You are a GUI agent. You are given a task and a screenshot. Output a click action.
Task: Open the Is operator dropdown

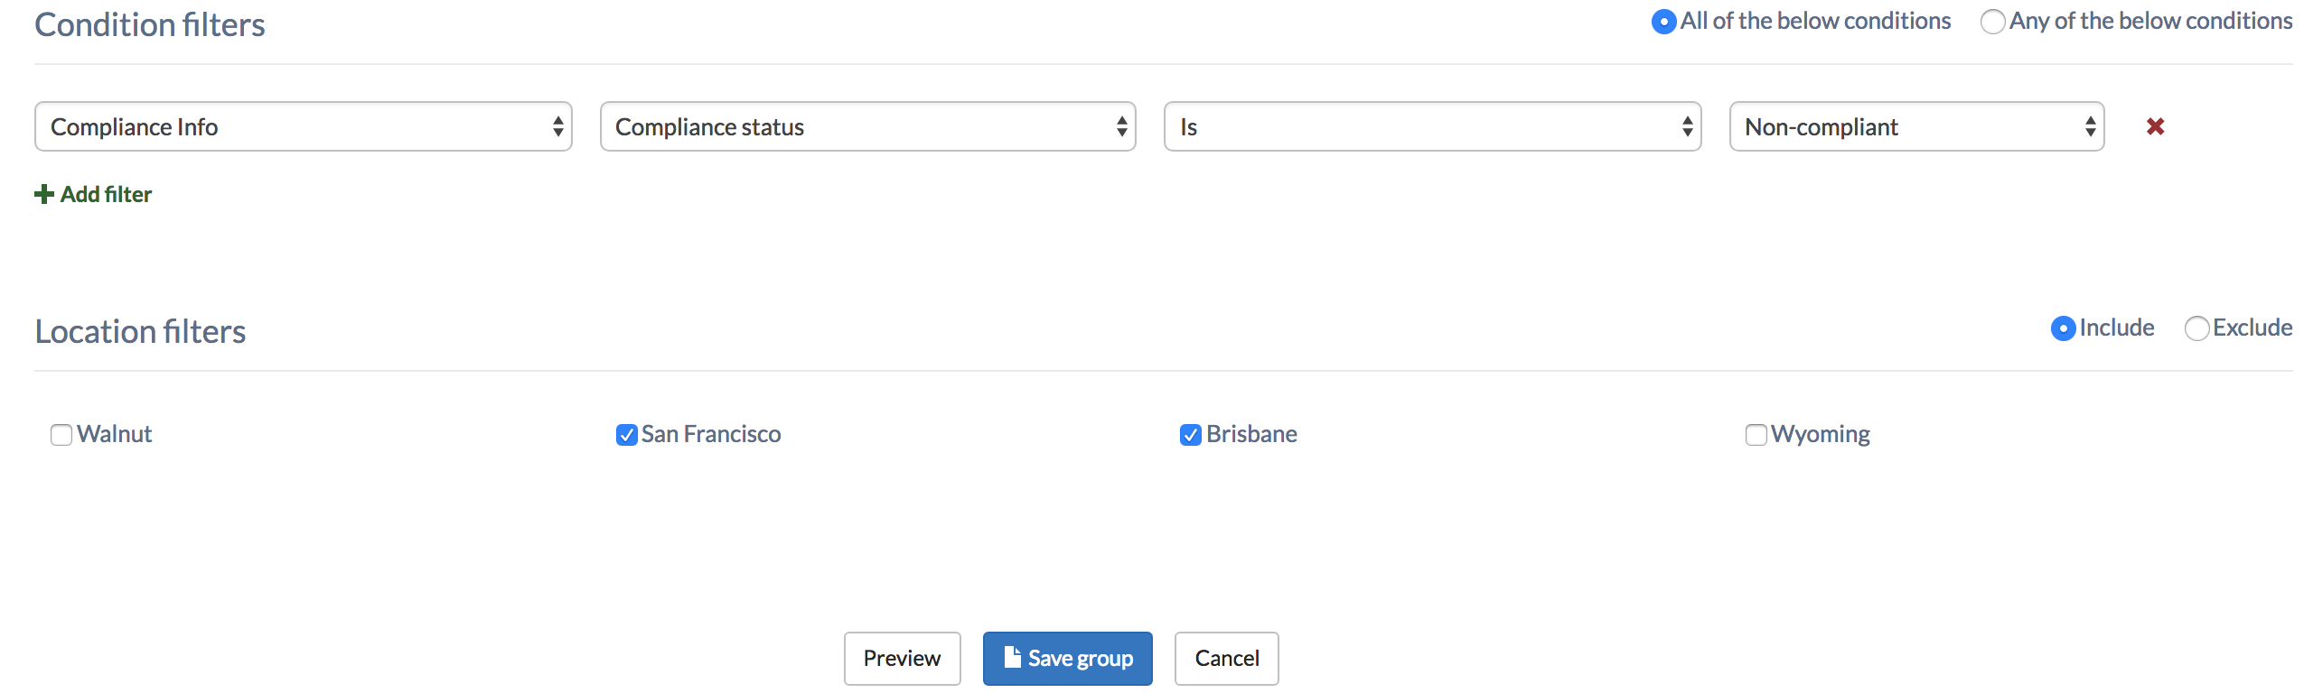click(1433, 126)
